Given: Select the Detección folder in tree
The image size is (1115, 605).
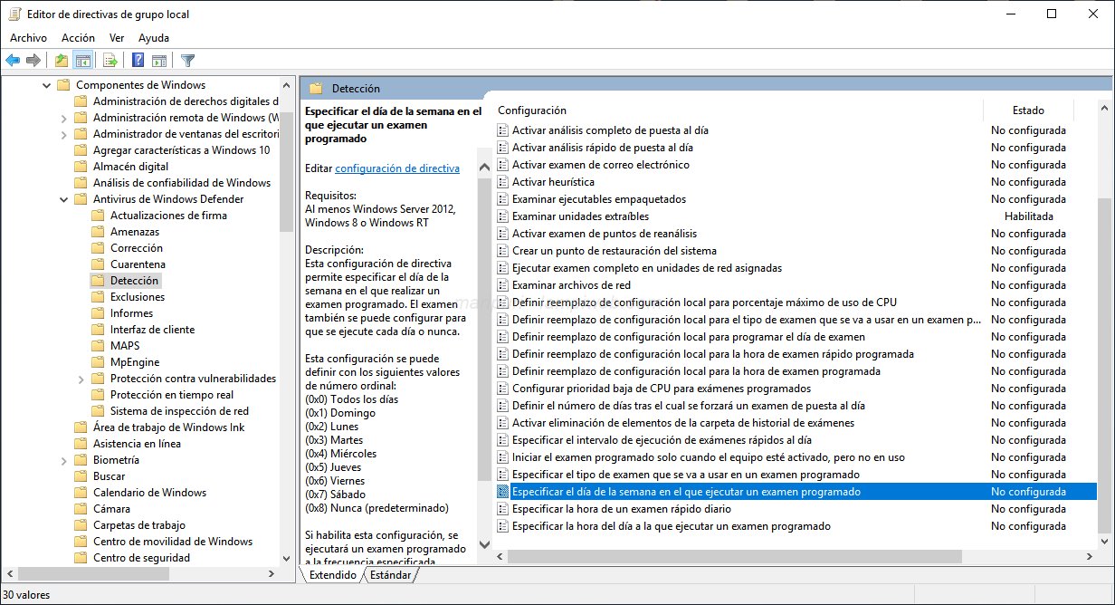Looking at the screenshot, I should click(x=134, y=281).
